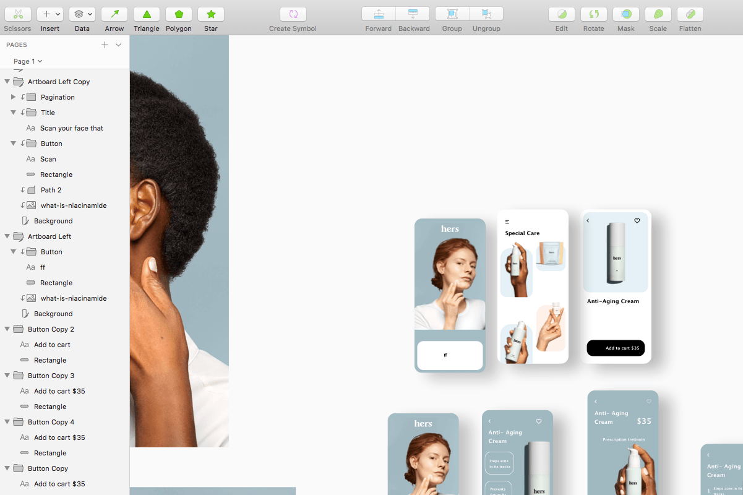Image resolution: width=743 pixels, height=495 pixels.
Task: Click the Create Symbol toolbar icon
Action: (293, 14)
